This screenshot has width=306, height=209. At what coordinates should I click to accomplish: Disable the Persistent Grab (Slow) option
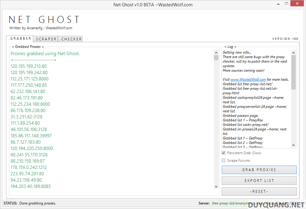223,153
